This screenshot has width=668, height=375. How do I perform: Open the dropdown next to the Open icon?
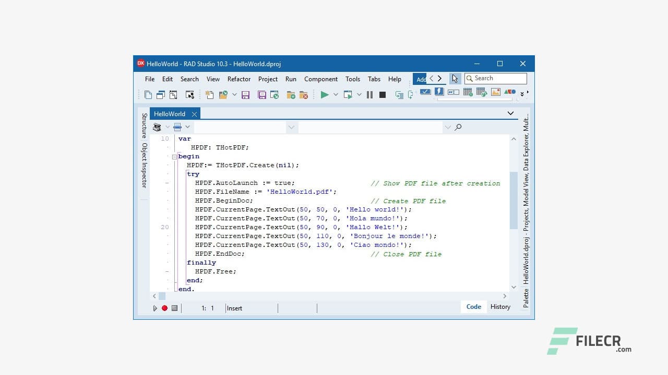pos(234,95)
